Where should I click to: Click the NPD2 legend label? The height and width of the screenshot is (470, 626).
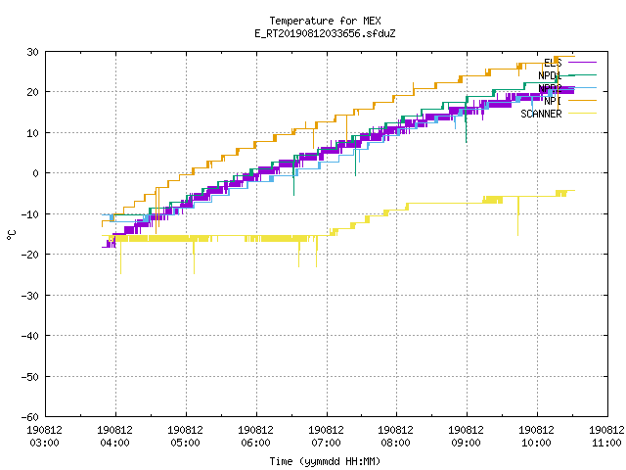coord(550,88)
